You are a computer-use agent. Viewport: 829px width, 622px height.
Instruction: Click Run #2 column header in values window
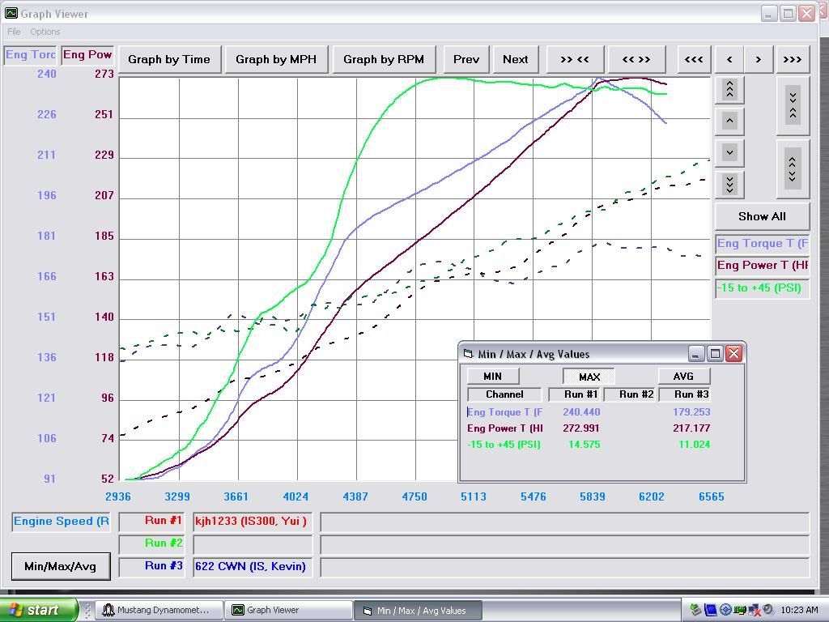630,394
